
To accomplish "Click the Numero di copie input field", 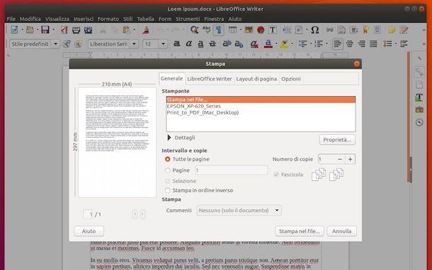I will (326, 159).
